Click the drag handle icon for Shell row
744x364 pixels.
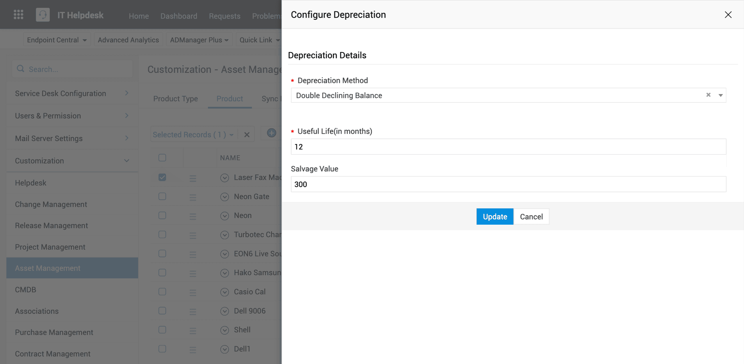193,330
